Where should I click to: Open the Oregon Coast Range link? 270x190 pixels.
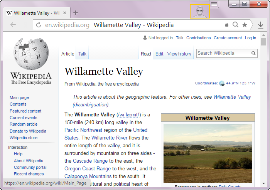click(x=88, y=169)
